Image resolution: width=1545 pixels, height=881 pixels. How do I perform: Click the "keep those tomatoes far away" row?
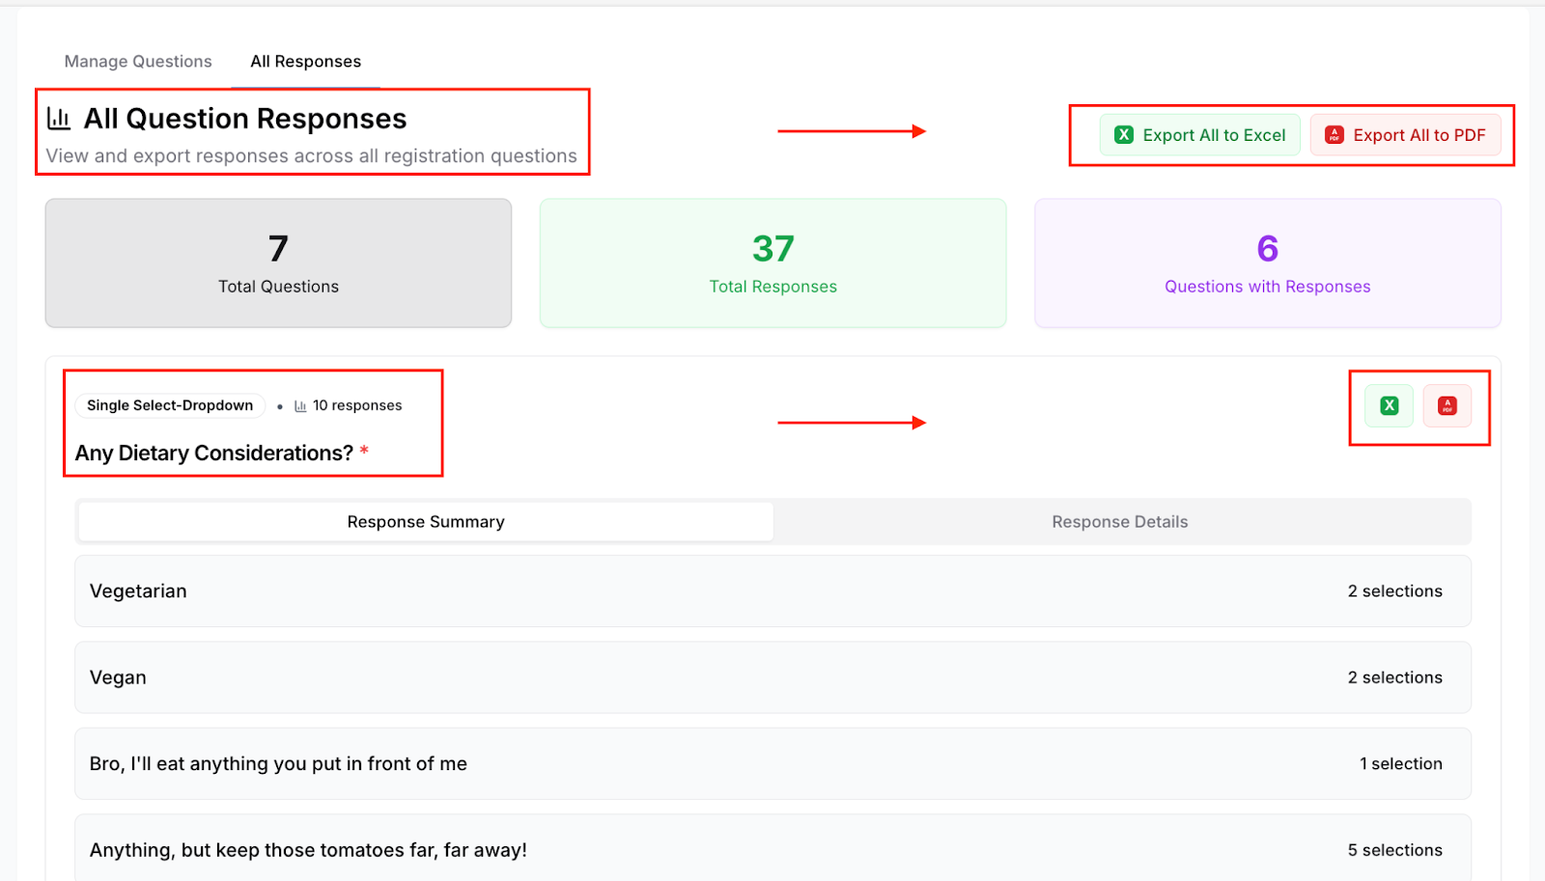point(772,849)
